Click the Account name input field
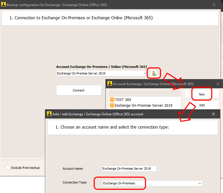The height and width of the screenshot is (193, 223). pyautogui.click(x=129, y=169)
